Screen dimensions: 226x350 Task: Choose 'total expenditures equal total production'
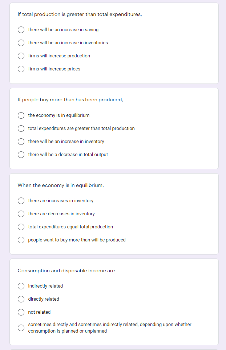(21, 227)
